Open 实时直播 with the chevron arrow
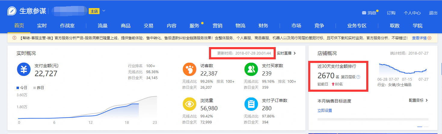The image size is (442, 134). [x=286, y=53]
